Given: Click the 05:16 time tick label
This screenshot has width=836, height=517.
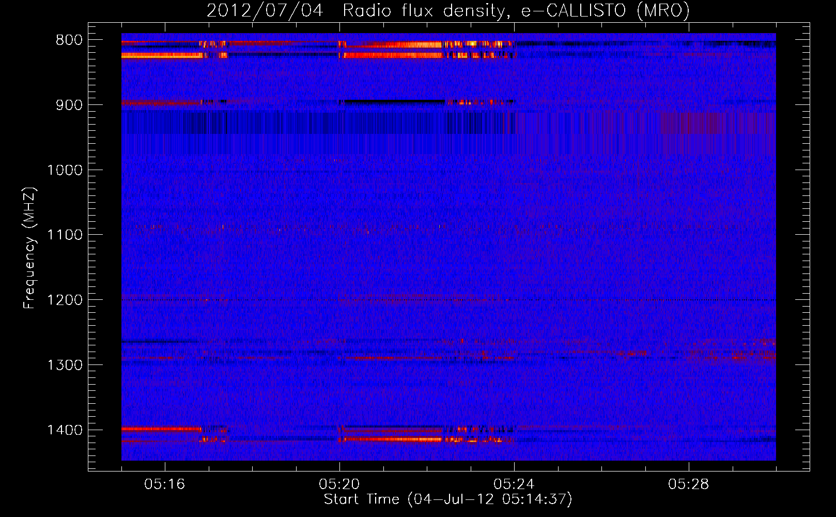Looking at the screenshot, I should (x=165, y=484).
